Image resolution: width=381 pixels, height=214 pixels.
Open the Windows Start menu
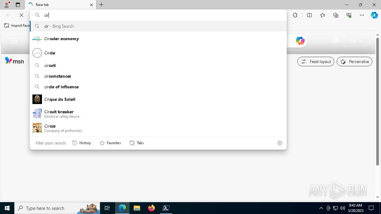click(7, 208)
